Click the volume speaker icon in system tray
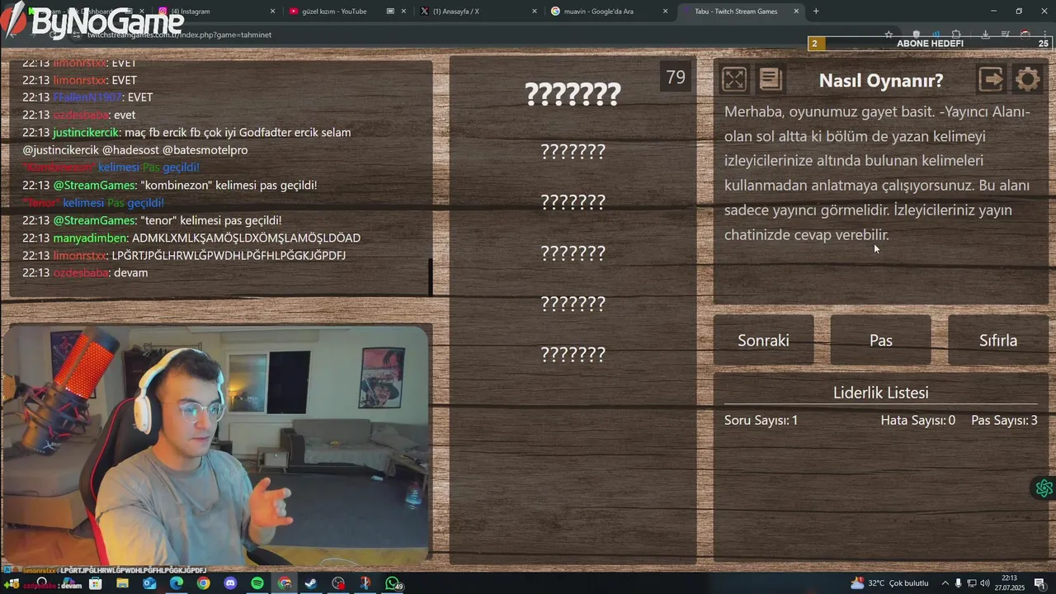 click(984, 583)
